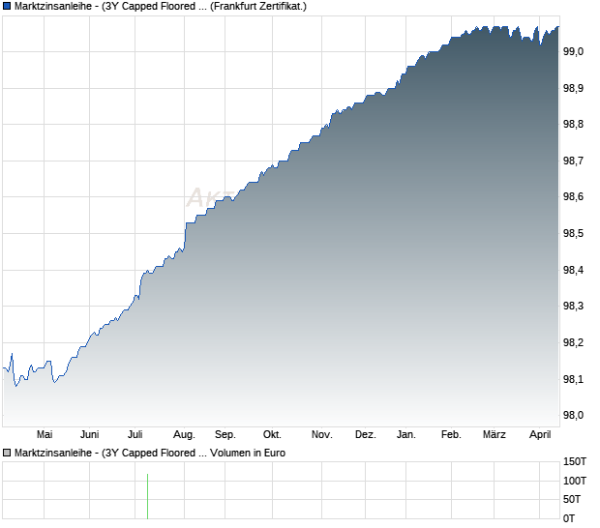Select the 'Jan.' month label
Image resolution: width=600 pixels, height=528 pixels.
[406, 434]
